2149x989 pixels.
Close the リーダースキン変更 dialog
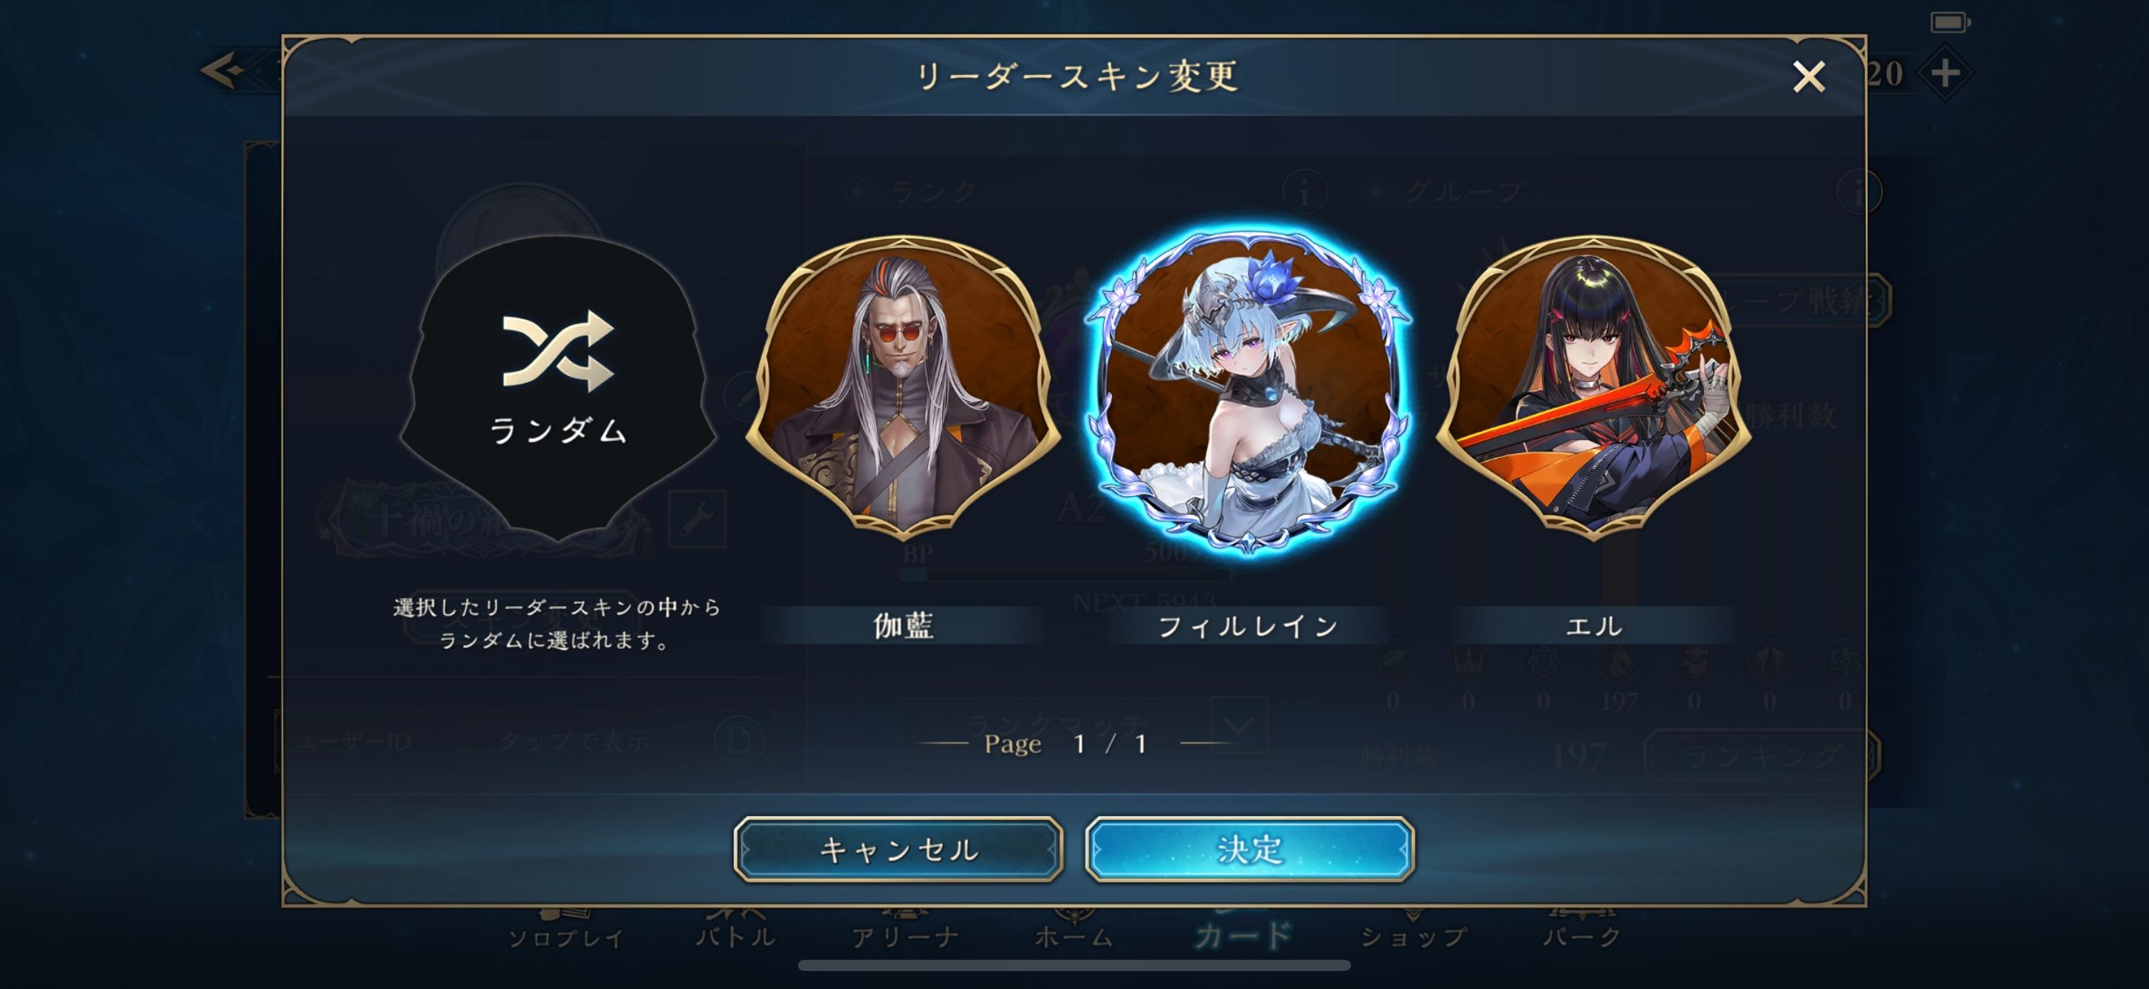pyautogui.click(x=1809, y=76)
